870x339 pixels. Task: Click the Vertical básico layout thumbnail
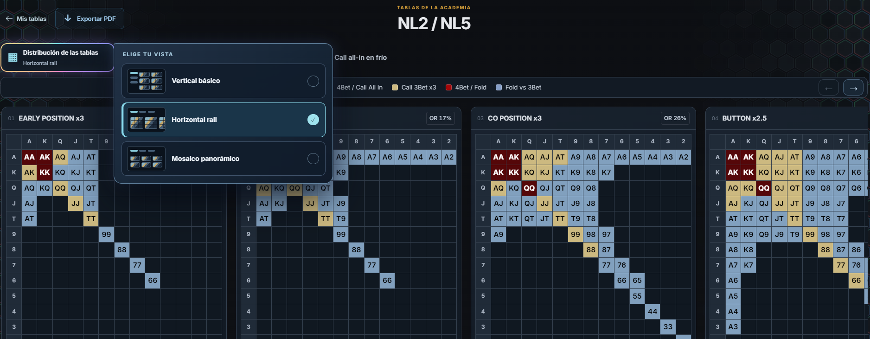pyautogui.click(x=146, y=81)
